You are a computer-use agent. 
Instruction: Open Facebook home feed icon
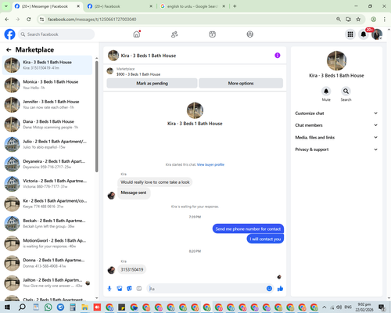coord(137,34)
